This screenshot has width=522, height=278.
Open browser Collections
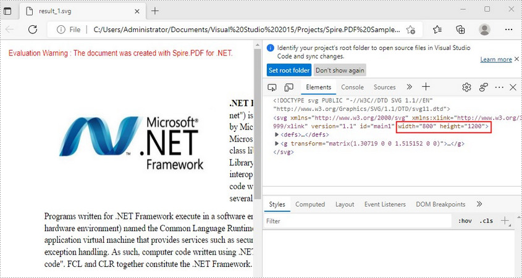[460, 30]
